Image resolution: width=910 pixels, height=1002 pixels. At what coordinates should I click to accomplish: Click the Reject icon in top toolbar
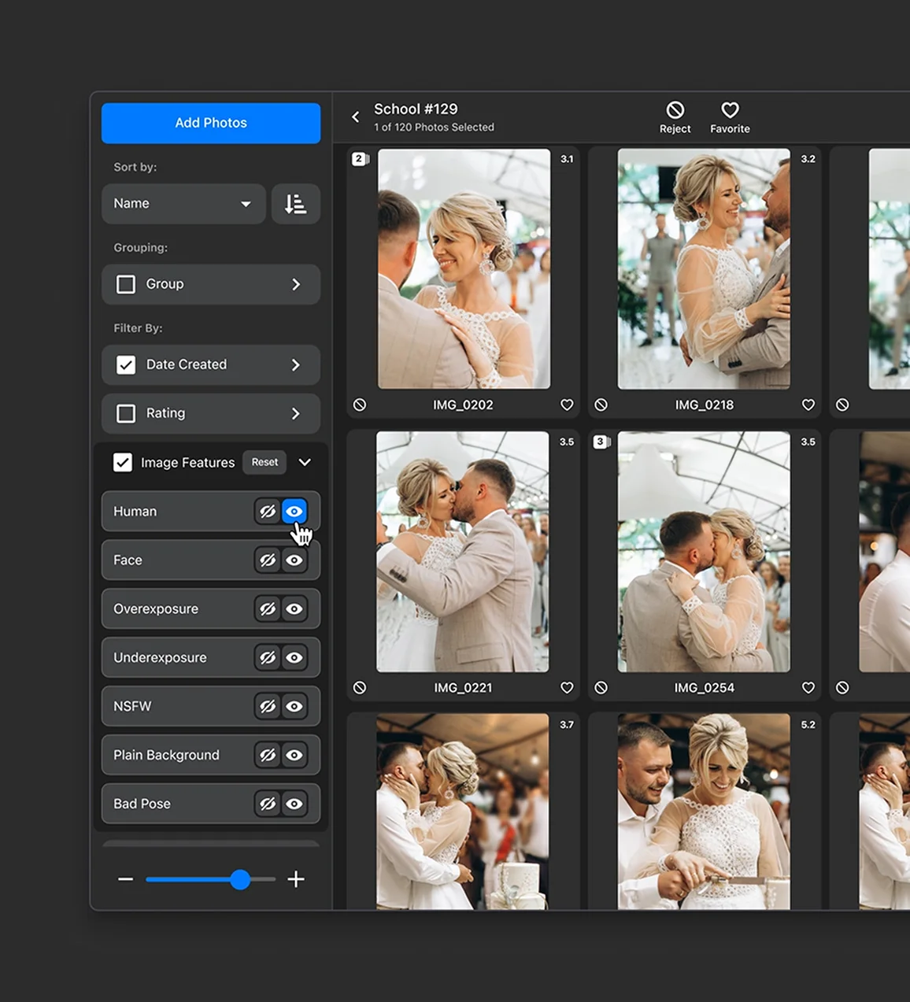675,111
